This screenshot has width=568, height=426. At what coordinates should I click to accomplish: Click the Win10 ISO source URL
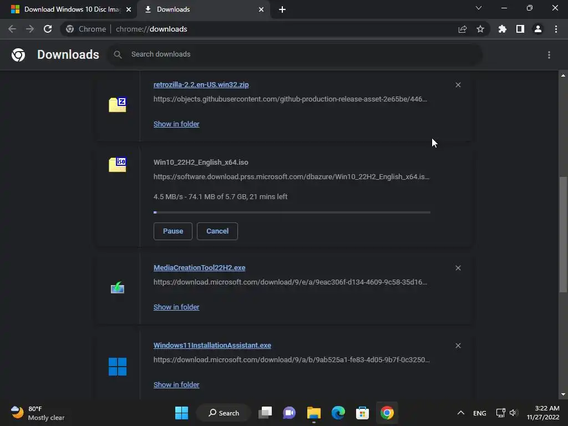(x=291, y=177)
